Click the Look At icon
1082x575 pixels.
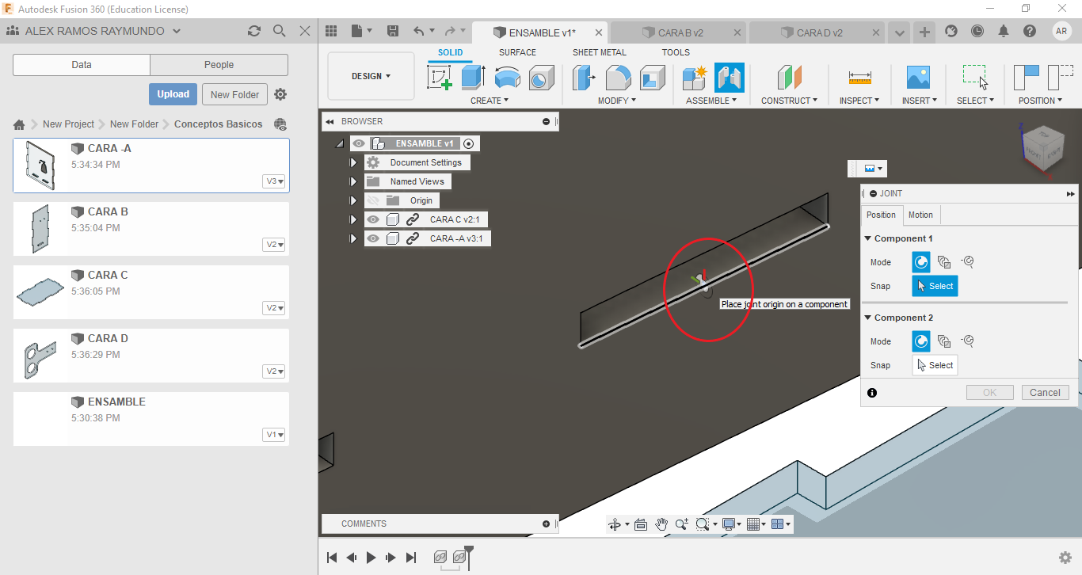tap(641, 524)
